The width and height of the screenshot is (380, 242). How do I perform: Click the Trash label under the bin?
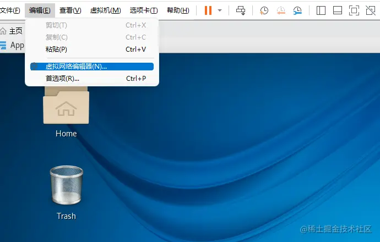(66, 216)
